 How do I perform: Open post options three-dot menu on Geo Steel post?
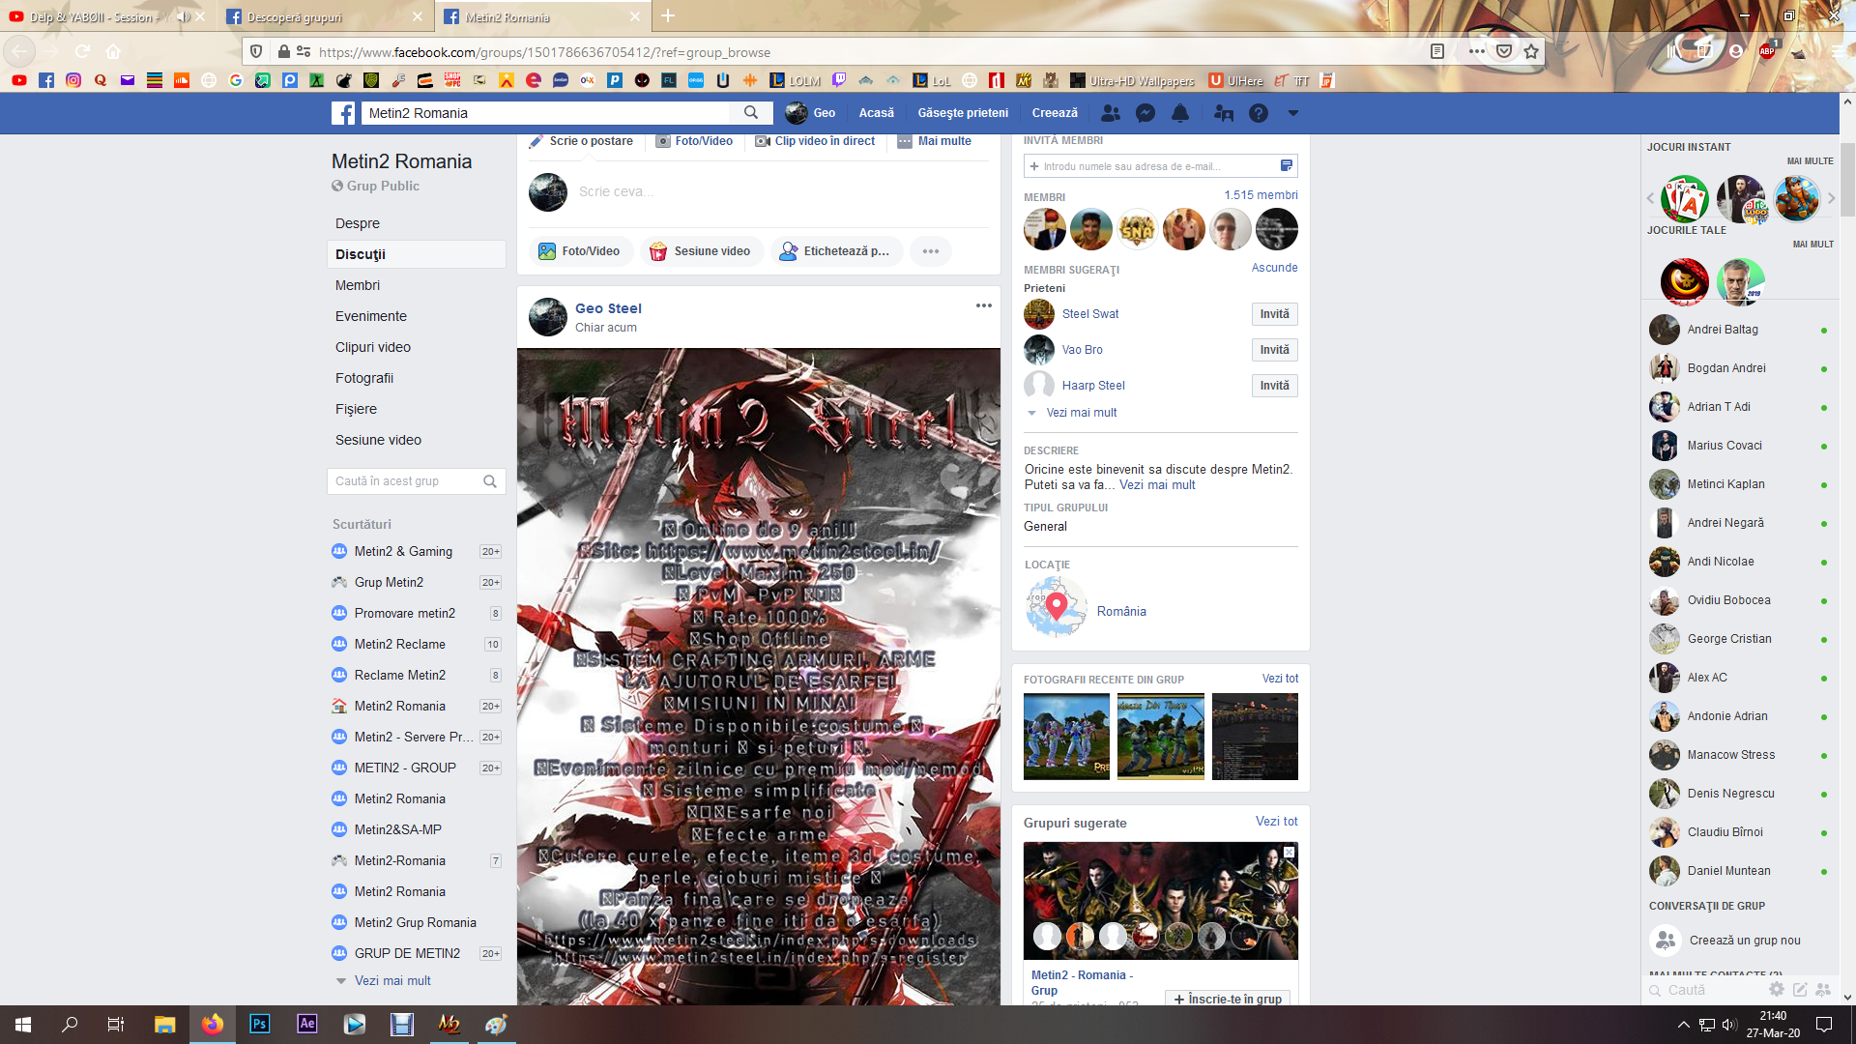click(x=983, y=305)
